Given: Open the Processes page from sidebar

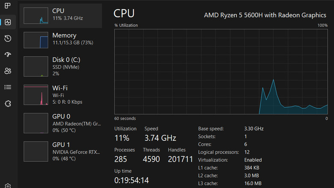Looking at the screenshot, I should tap(8, 6).
